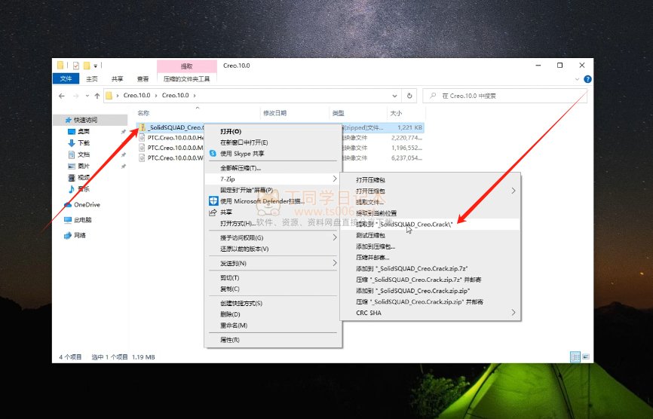Viewport: 653px width, 419px height.
Task: Open OneDrive in the navigation pane
Action: pos(87,205)
